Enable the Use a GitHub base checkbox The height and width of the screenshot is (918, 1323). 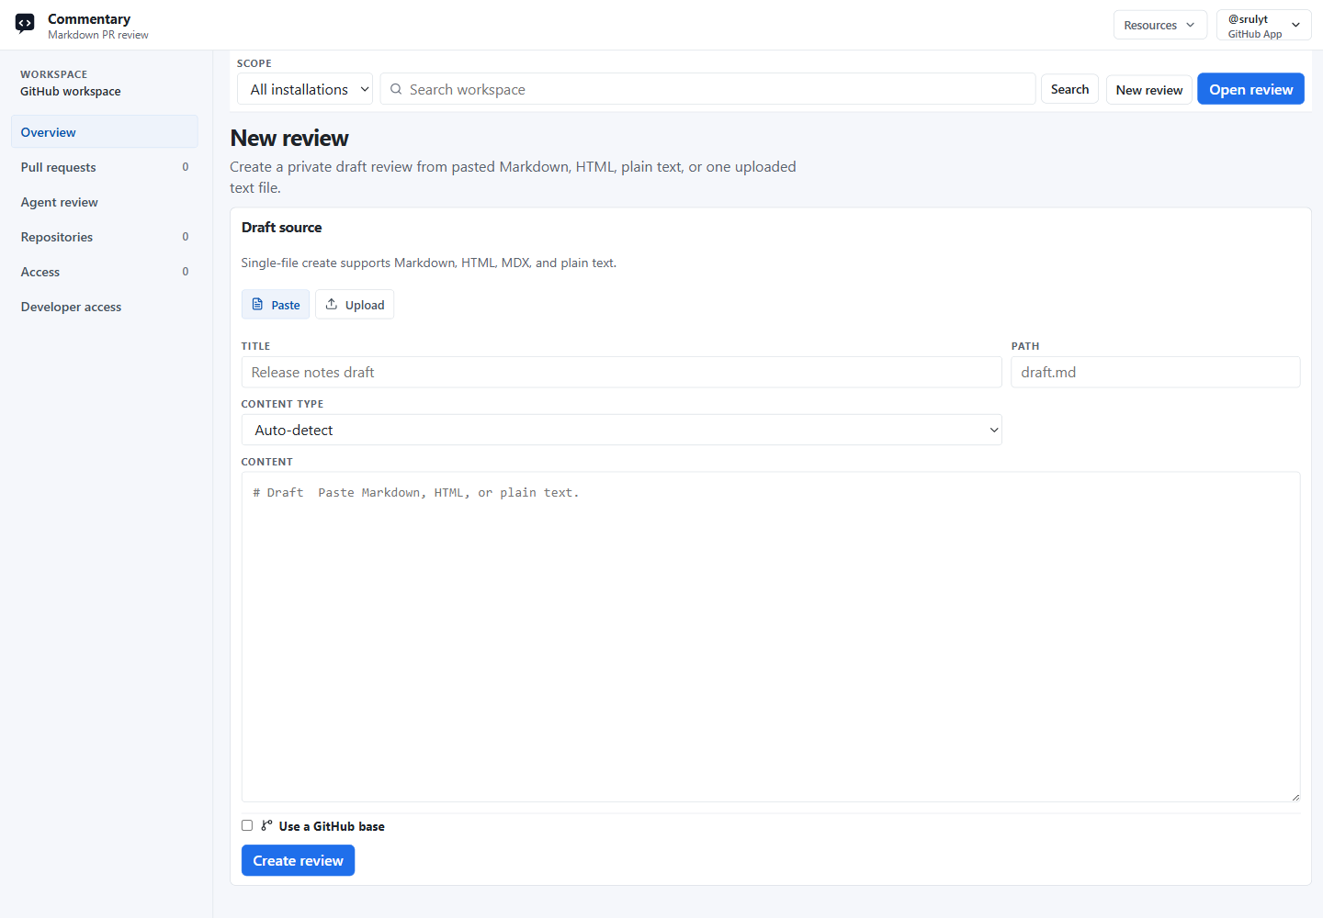click(x=247, y=825)
